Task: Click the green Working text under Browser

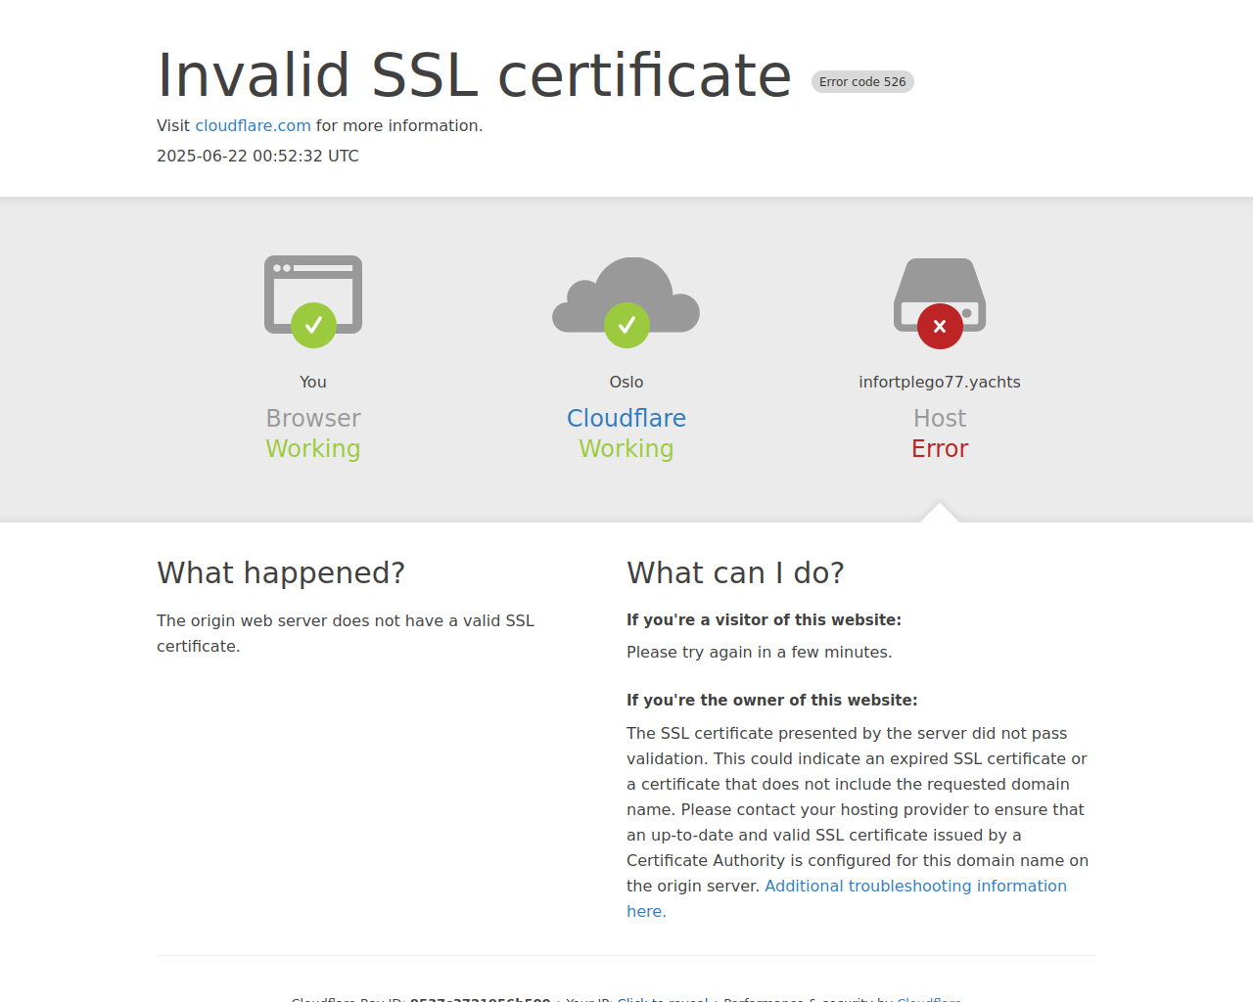Action: tap(313, 448)
